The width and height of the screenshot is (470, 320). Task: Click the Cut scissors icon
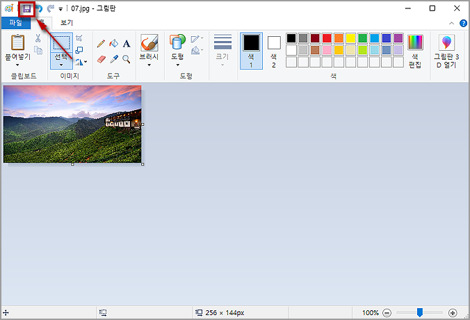coord(38,38)
